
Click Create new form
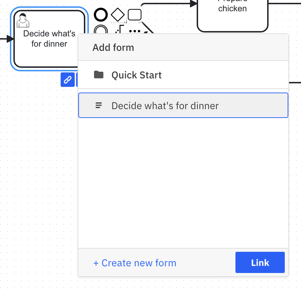point(135,263)
